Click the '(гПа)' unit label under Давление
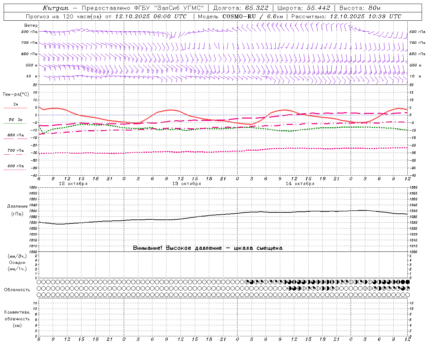Viewport: 427px width, 342px height. pyautogui.click(x=17, y=214)
